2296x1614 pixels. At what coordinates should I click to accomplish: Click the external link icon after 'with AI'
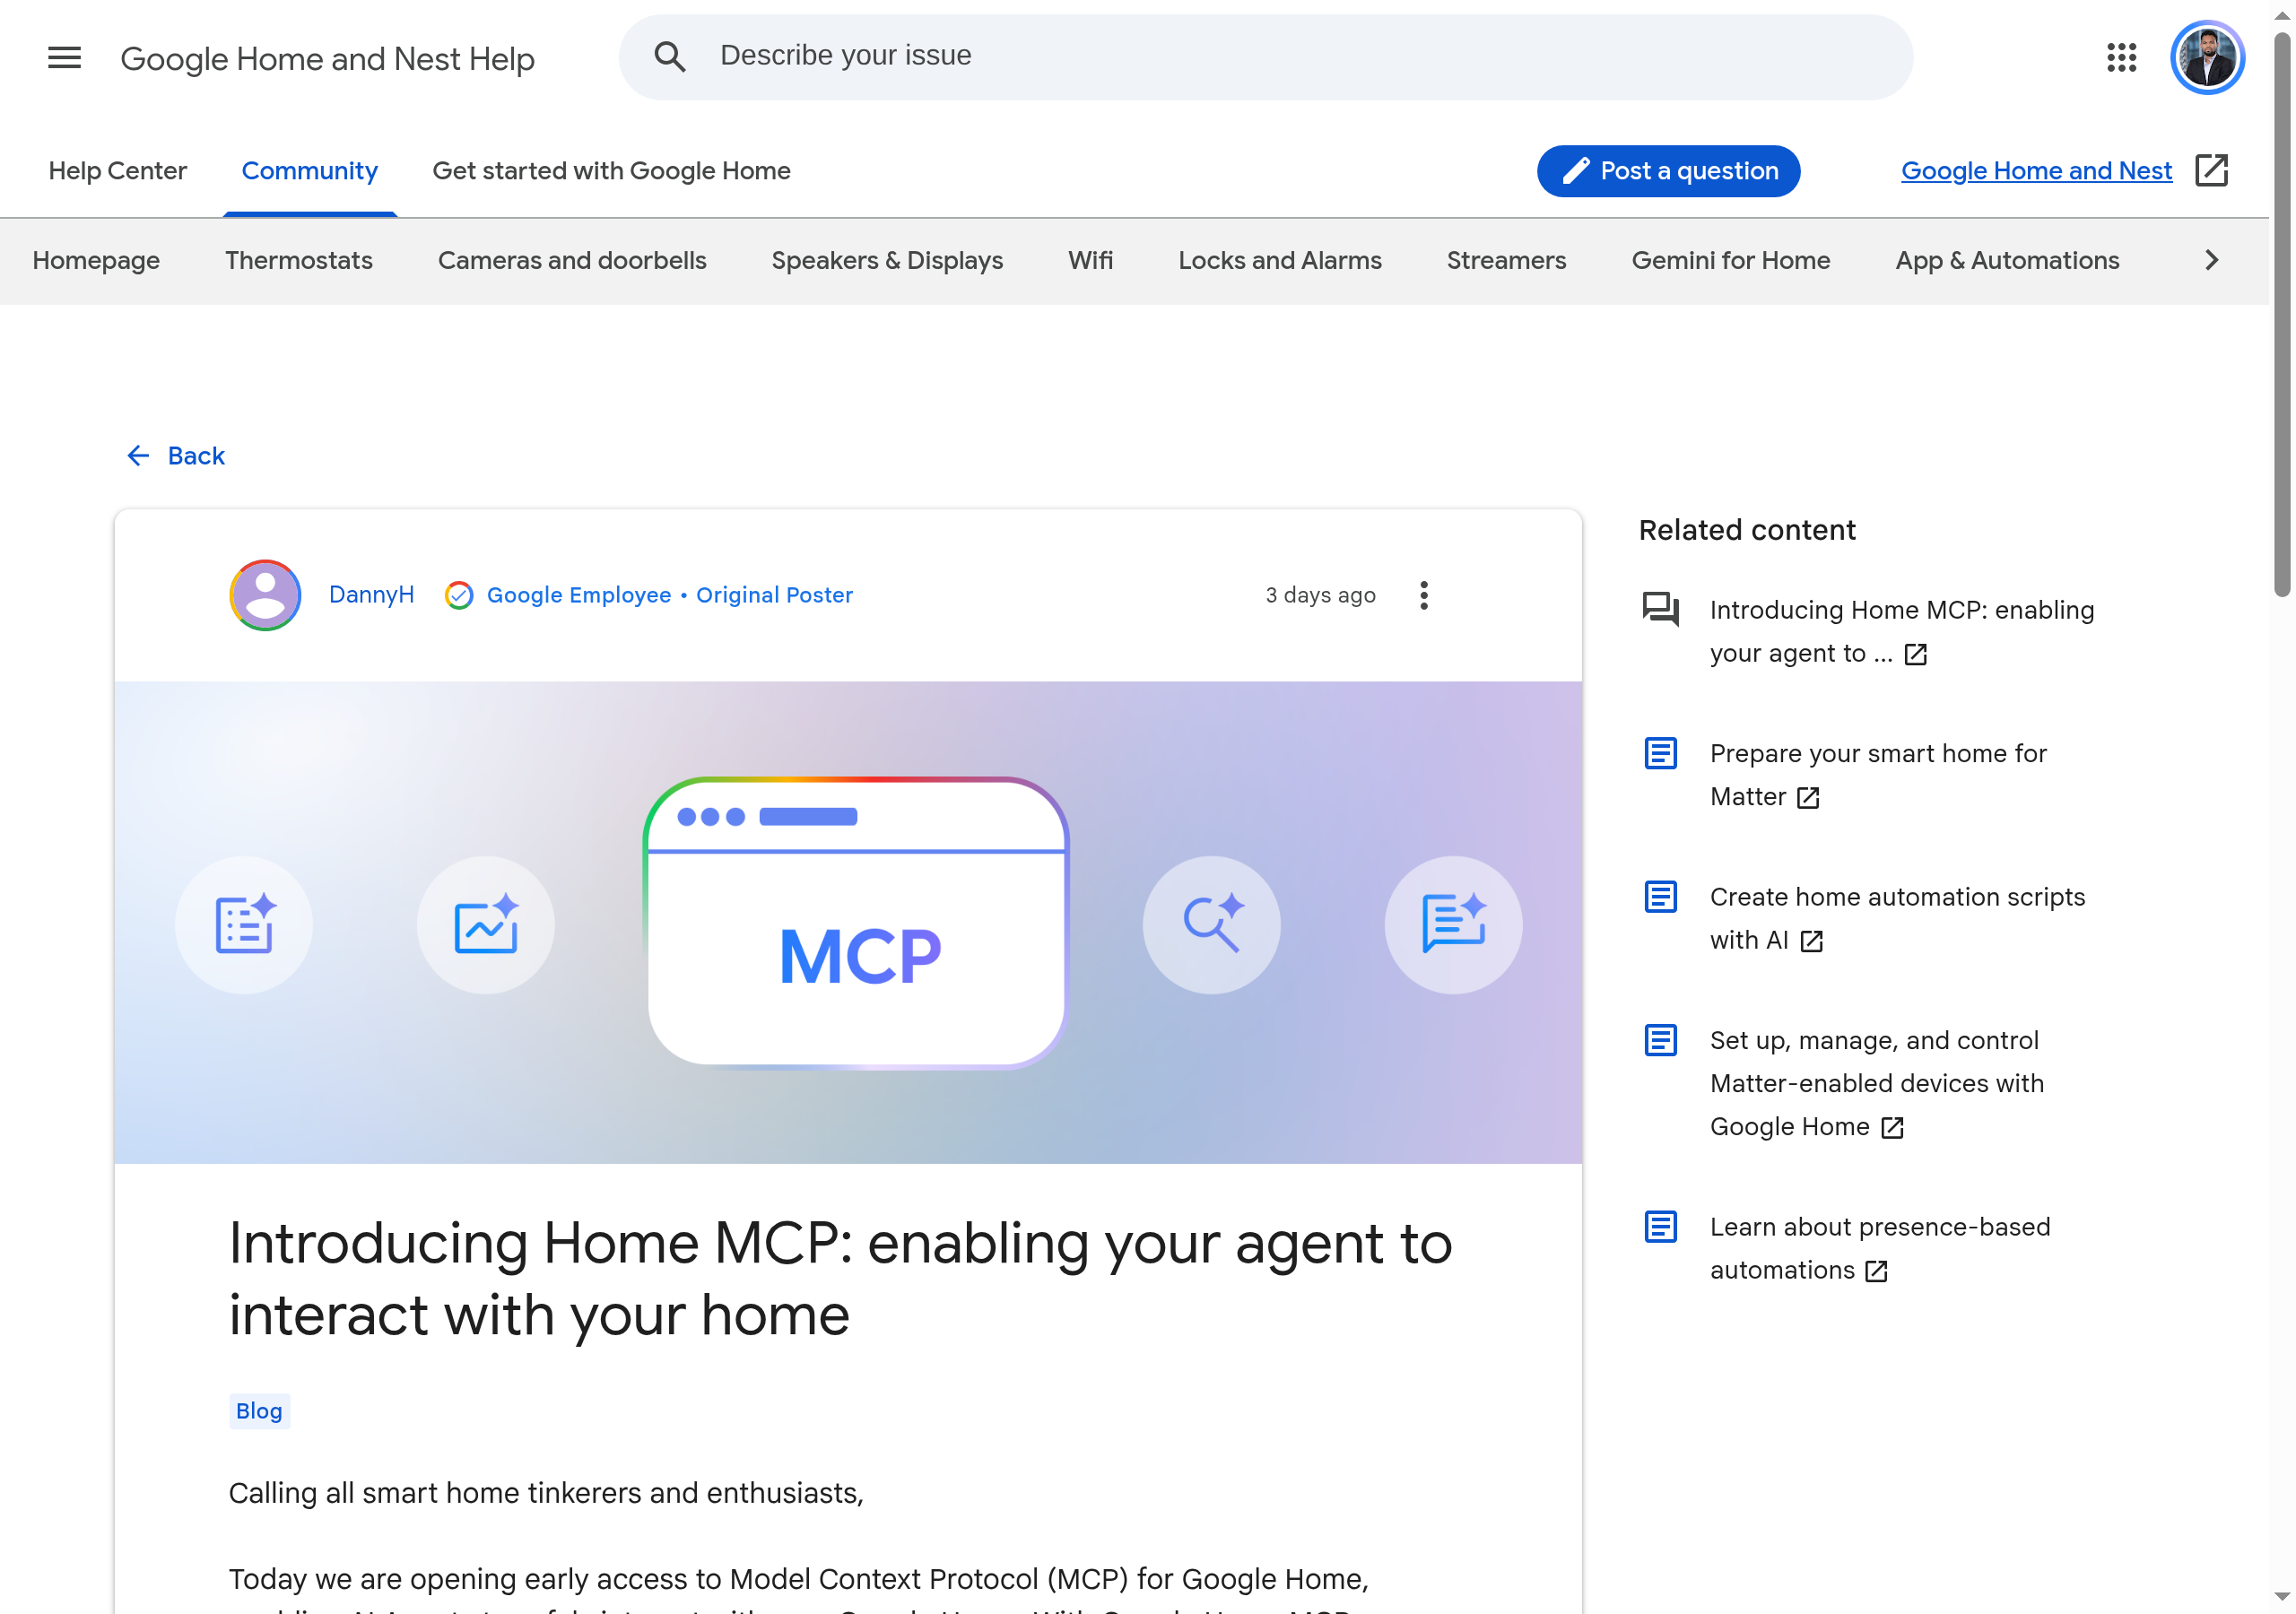(1812, 941)
